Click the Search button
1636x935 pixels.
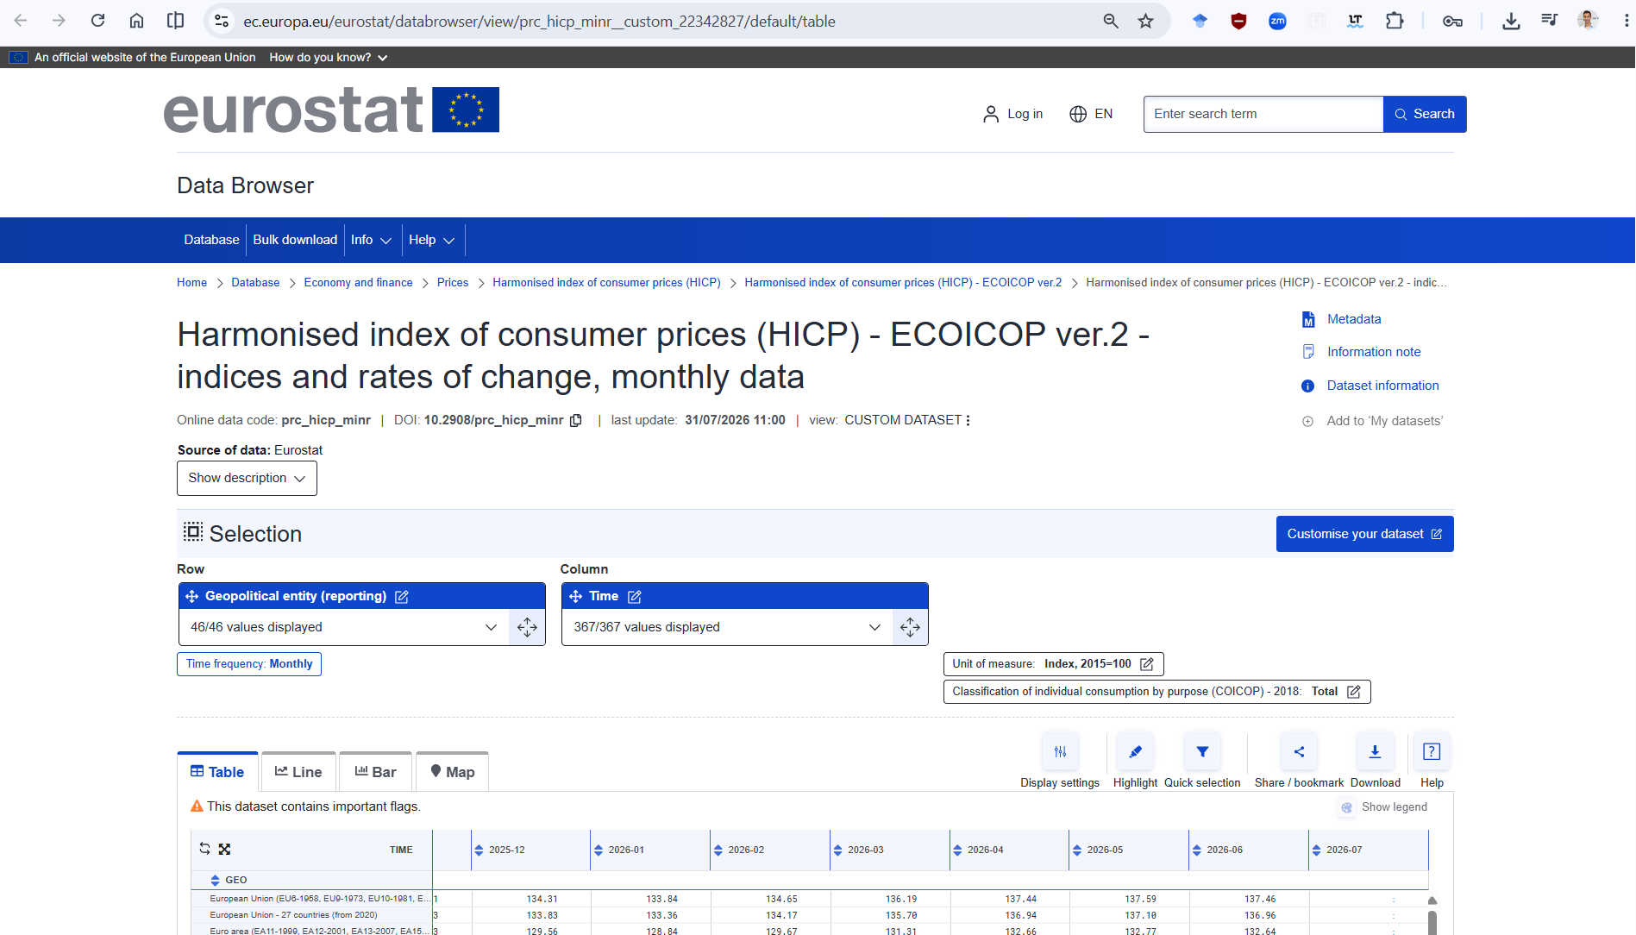coord(1425,114)
